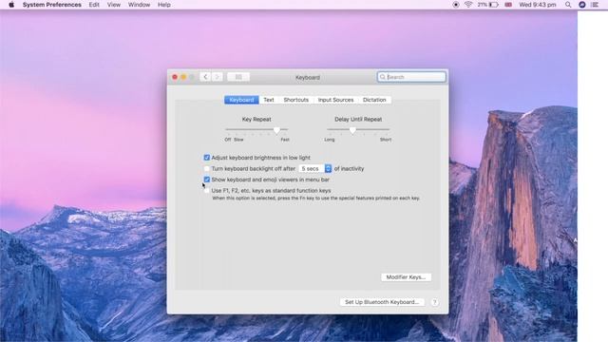Click the battery status icon

tap(494, 5)
